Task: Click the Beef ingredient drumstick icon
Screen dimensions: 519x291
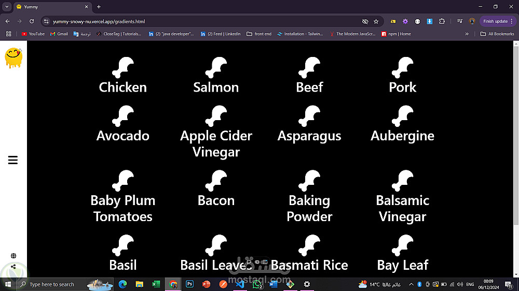Action: click(x=309, y=67)
